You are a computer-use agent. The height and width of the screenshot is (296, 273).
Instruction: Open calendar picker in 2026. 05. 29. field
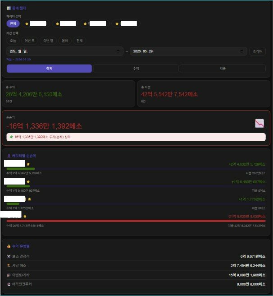pos(242,51)
